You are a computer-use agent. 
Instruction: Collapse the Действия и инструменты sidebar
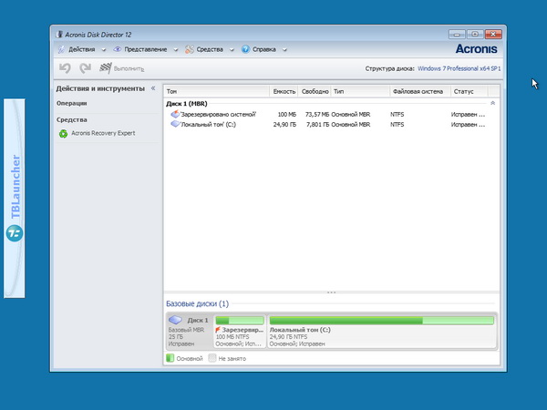(152, 88)
